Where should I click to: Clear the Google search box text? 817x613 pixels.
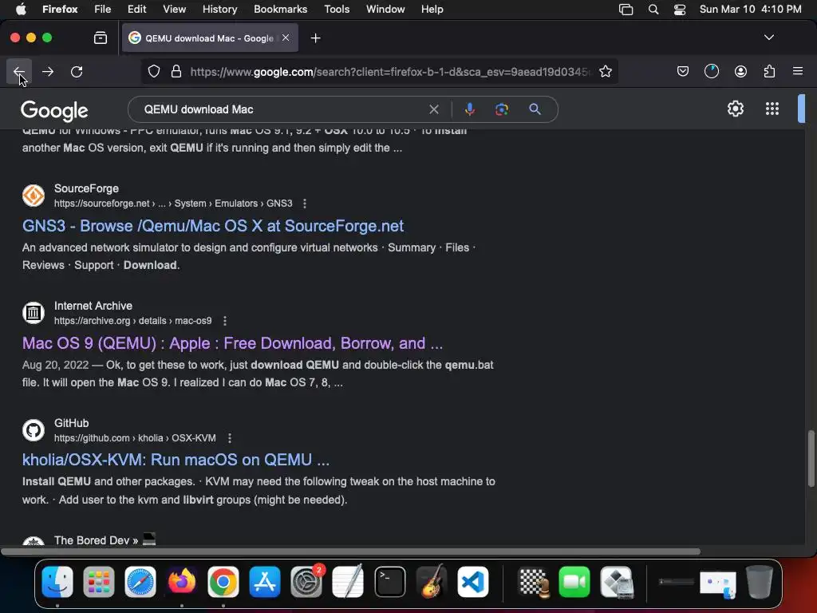click(433, 109)
